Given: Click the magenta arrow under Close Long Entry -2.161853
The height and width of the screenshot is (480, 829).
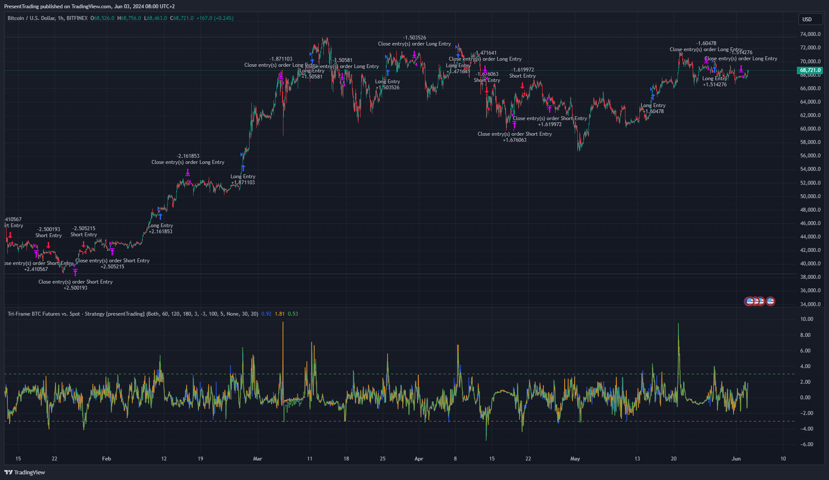Looking at the screenshot, I should (188, 173).
